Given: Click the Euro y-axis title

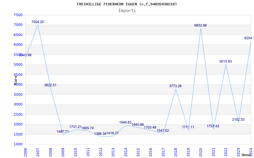Looking at the screenshot, I should (x=16, y=80).
